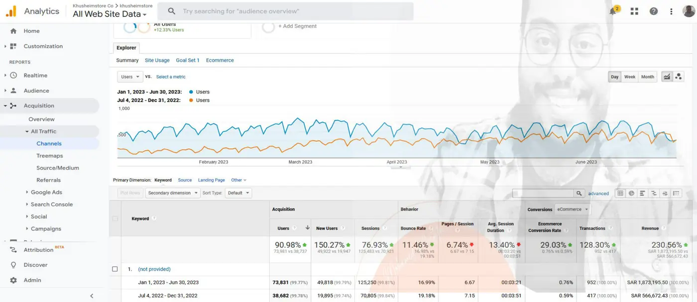Expand the Search Console section

point(27,204)
